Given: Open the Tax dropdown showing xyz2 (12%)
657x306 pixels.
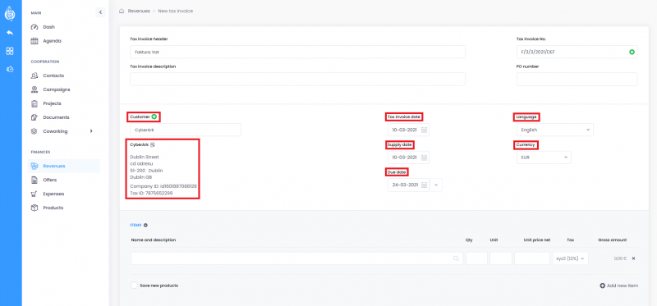Looking at the screenshot, I should [571, 258].
